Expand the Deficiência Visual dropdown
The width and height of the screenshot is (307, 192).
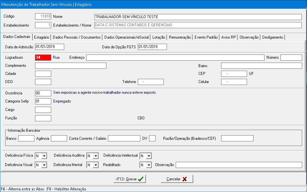point(44,165)
